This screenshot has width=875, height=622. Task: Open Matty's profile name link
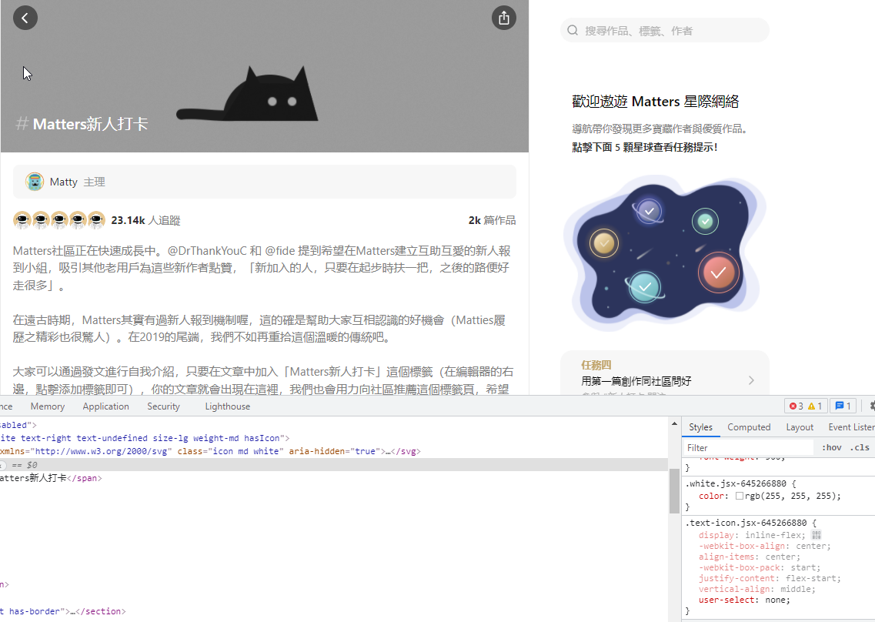click(x=63, y=182)
